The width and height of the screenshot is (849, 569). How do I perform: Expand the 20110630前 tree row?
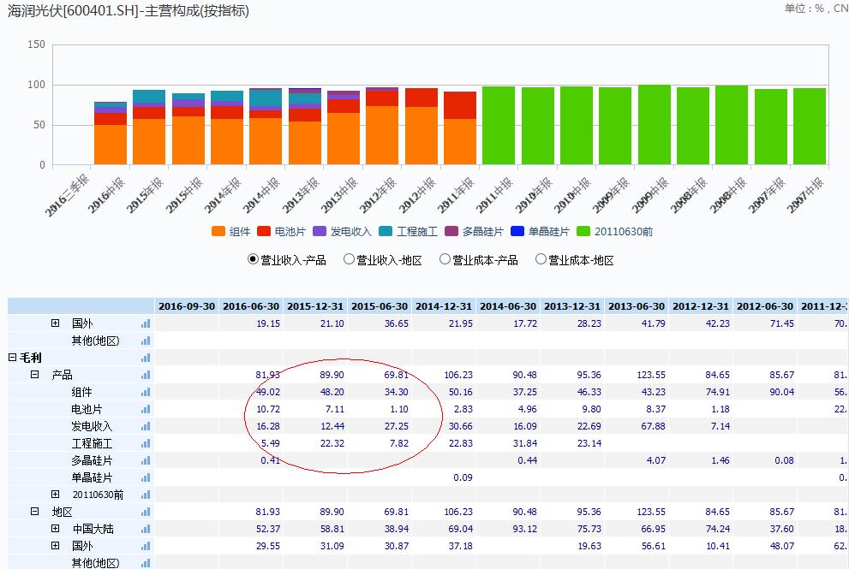pos(56,495)
